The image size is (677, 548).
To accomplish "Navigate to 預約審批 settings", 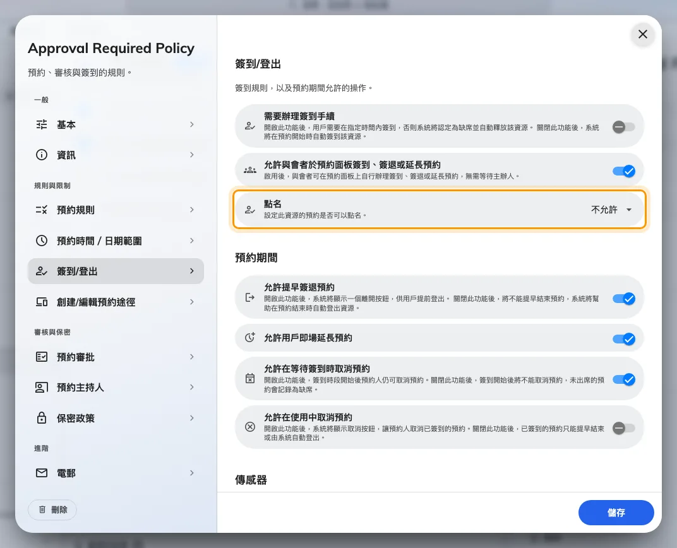I will (116, 357).
